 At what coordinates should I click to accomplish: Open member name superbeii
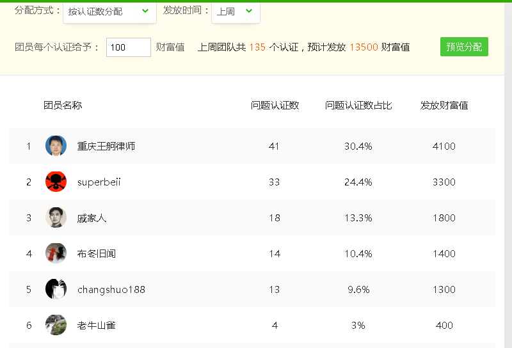tap(99, 182)
